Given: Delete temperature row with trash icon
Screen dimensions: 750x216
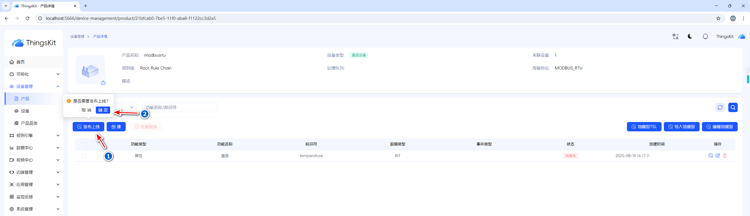Looking at the screenshot, I should (x=725, y=156).
